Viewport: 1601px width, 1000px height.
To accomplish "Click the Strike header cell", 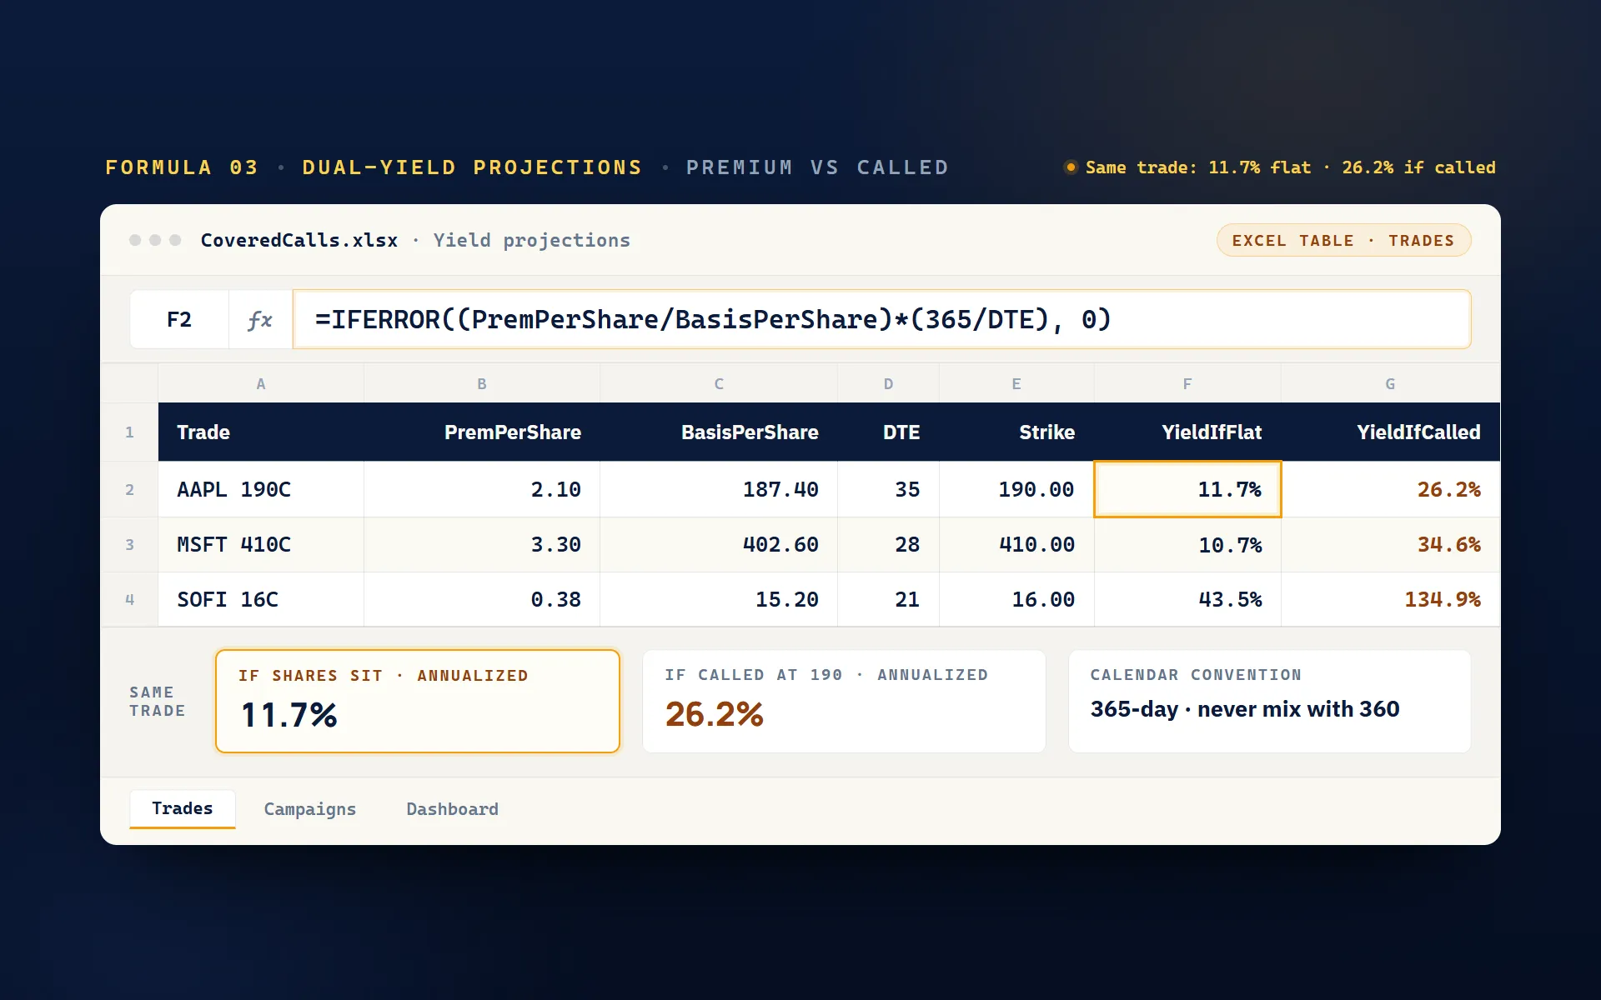I will [x=1016, y=432].
